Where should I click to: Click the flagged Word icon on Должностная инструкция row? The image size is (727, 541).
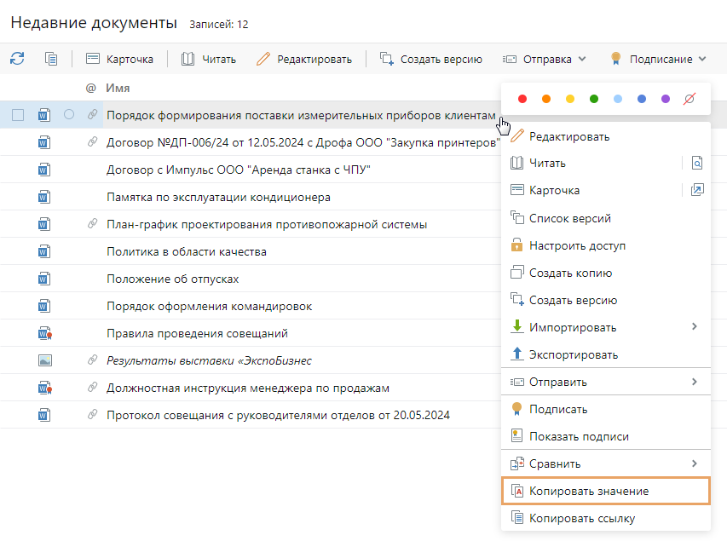(43, 387)
